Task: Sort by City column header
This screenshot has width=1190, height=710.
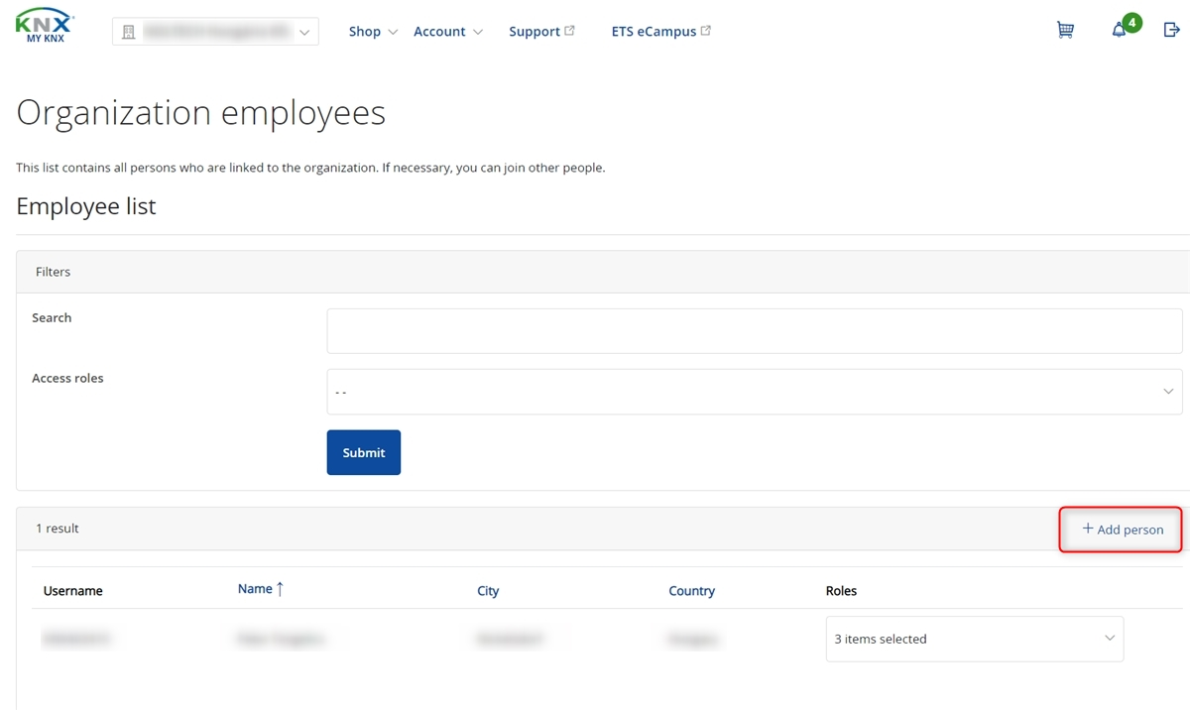Action: (488, 591)
